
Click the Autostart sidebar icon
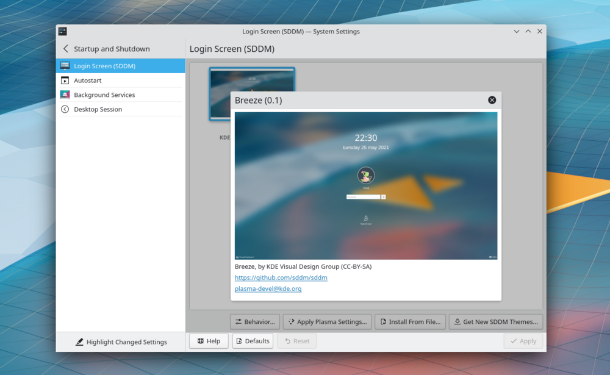coord(65,80)
